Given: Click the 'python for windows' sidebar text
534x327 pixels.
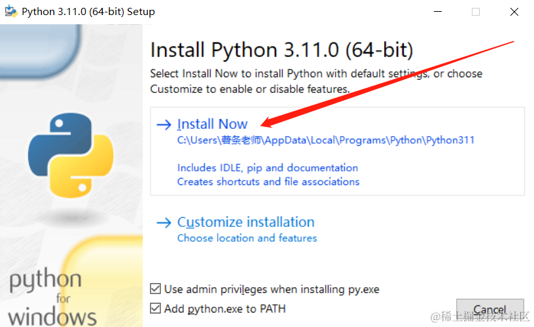Looking at the screenshot, I should click(x=52, y=297).
